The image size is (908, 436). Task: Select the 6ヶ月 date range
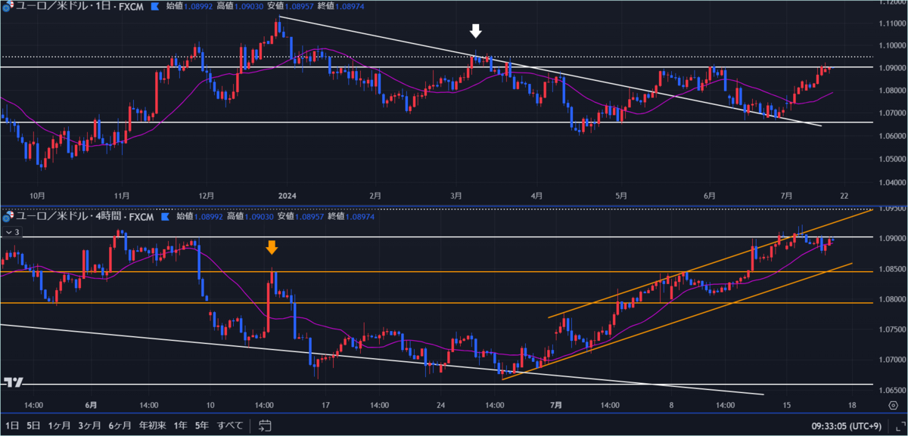point(120,425)
